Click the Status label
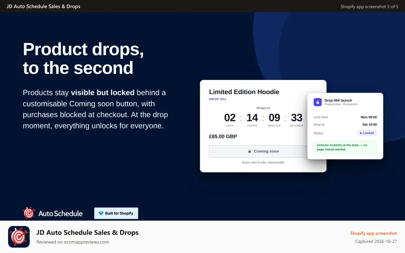Screen dimensions: 405x253 click(318, 133)
